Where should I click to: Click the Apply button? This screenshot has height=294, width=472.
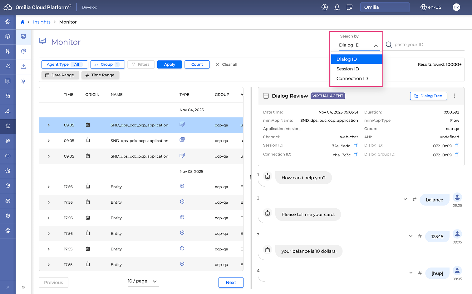click(x=170, y=64)
